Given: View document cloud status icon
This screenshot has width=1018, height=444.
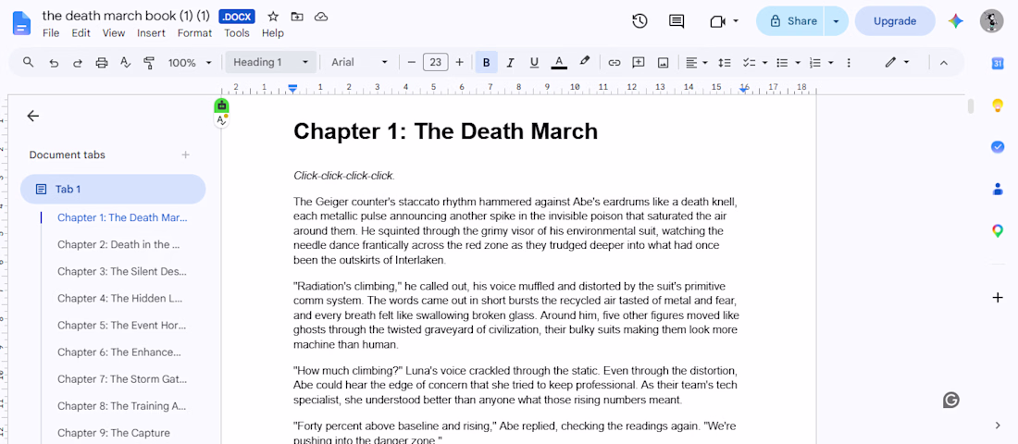Looking at the screenshot, I should (x=321, y=17).
